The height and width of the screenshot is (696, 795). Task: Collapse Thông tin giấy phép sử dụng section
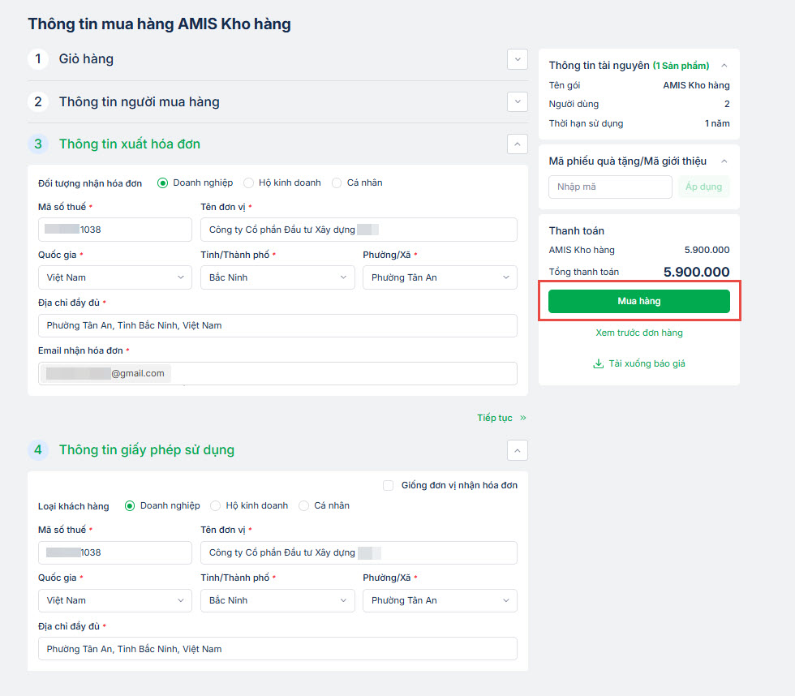click(517, 450)
